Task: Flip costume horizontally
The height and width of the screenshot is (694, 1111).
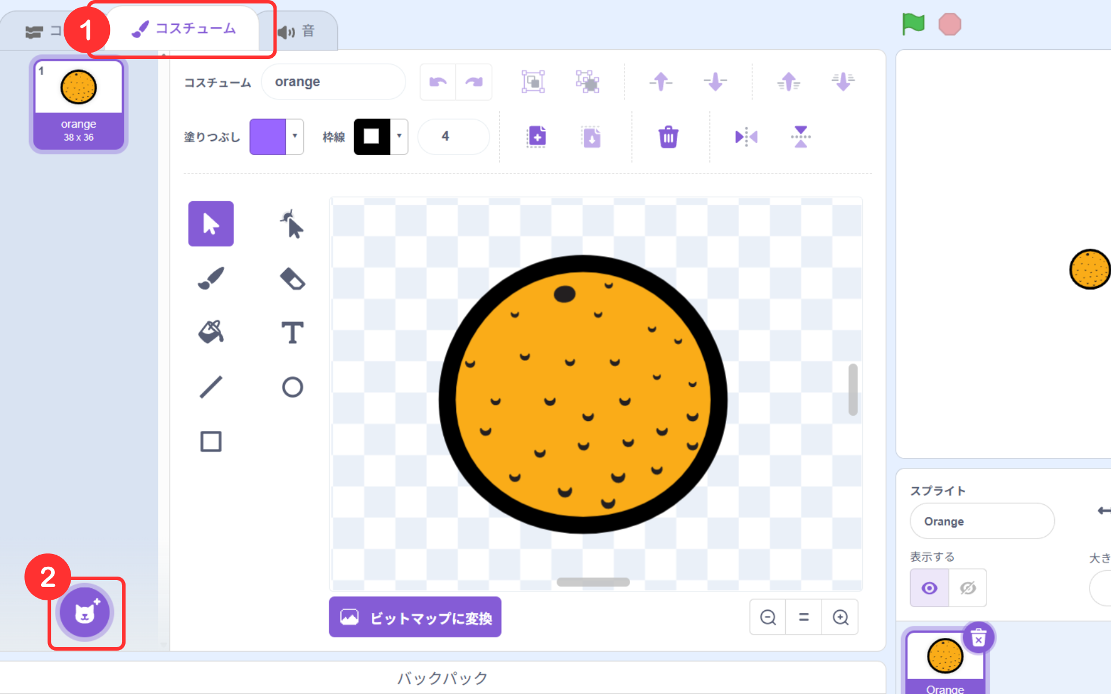Action: click(x=746, y=137)
